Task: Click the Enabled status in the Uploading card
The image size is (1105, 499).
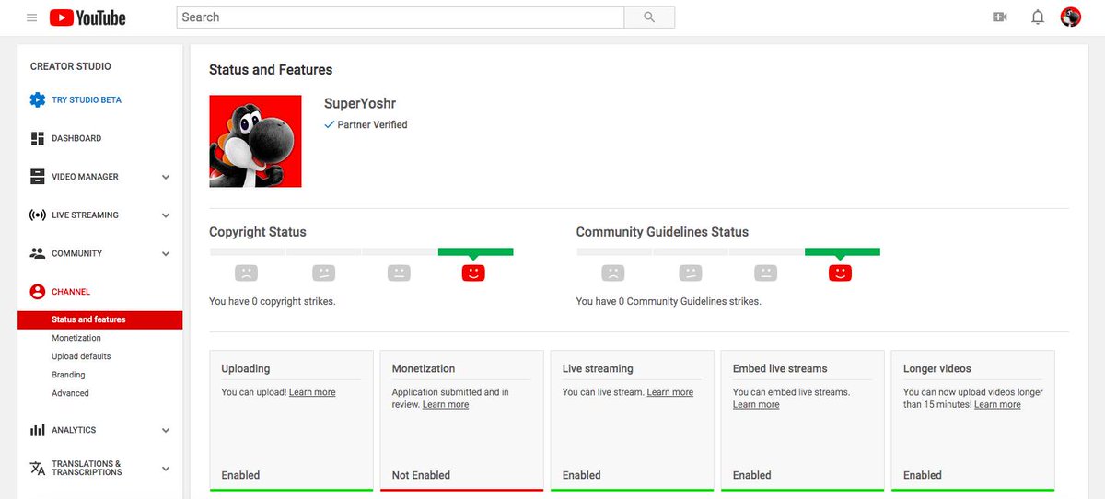Action: 240,475
